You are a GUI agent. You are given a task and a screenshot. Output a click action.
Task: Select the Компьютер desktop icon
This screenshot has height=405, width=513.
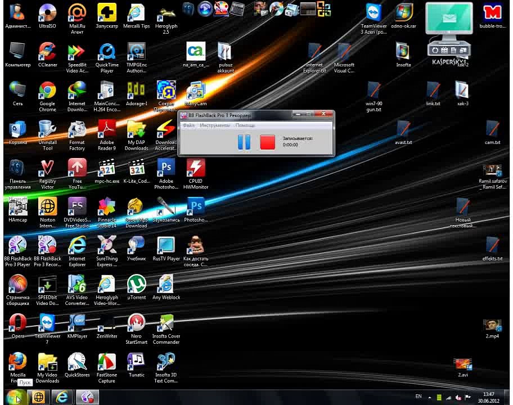(x=17, y=55)
